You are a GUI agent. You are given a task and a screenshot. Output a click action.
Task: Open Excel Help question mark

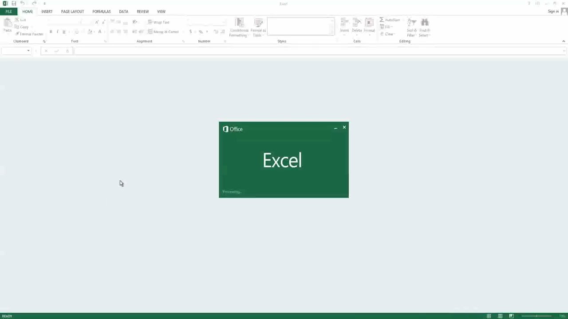529,4
